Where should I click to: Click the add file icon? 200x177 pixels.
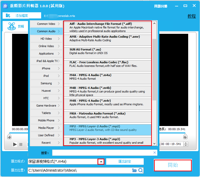tap(8, 16)
